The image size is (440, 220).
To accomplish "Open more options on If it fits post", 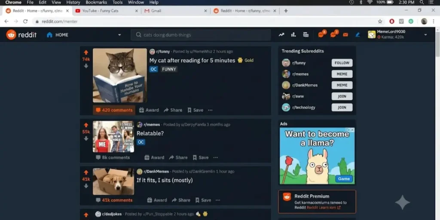I will (x=218, y=200).
